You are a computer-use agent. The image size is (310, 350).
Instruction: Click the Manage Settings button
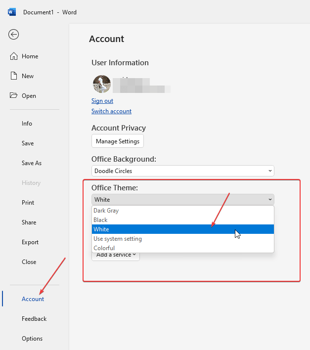click(x=118, y=141)
